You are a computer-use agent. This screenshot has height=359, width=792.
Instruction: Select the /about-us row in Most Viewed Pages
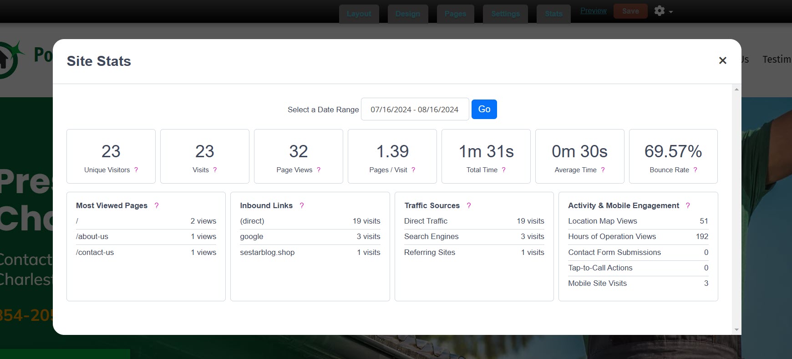point(146,237)
